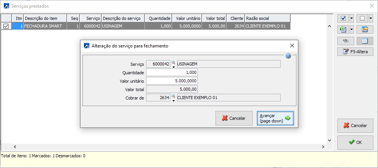This screenshot has width=378, height=168.
Task: Open the small arrow under Serviço lookup
Action: coord(173,67)
